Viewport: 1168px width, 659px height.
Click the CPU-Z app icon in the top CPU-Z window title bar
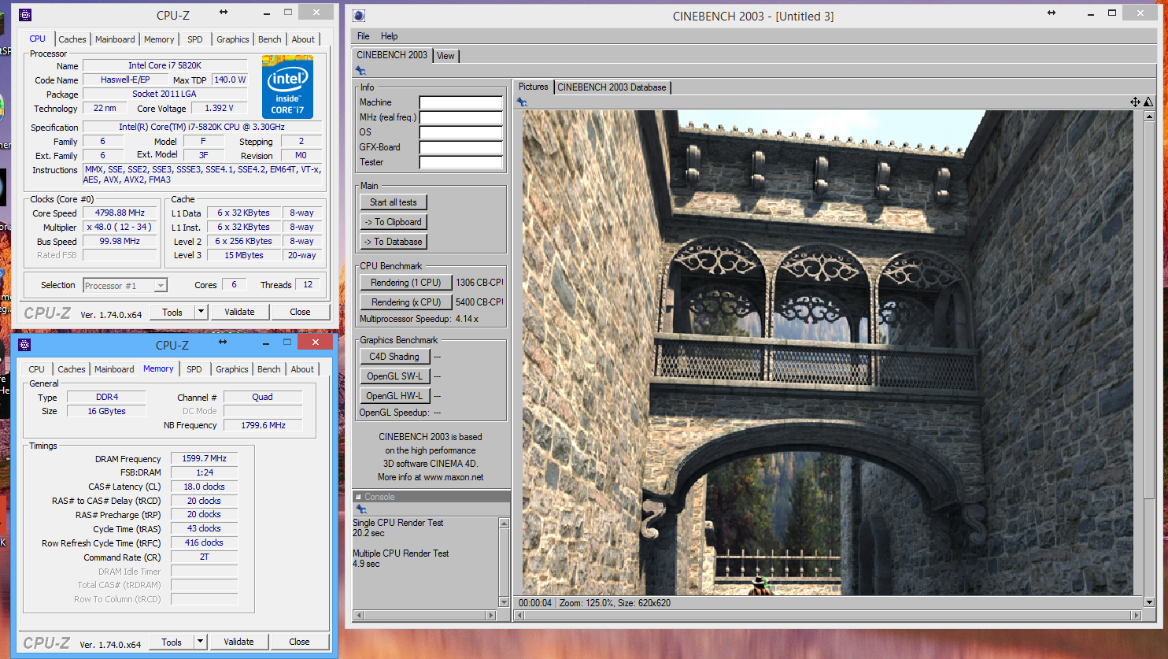point(24,14)
